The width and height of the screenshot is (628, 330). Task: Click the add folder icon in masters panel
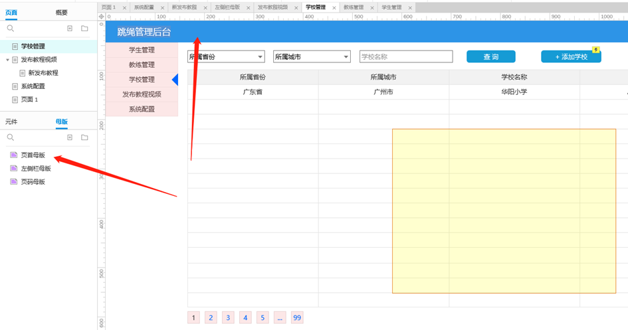(84, 137)
